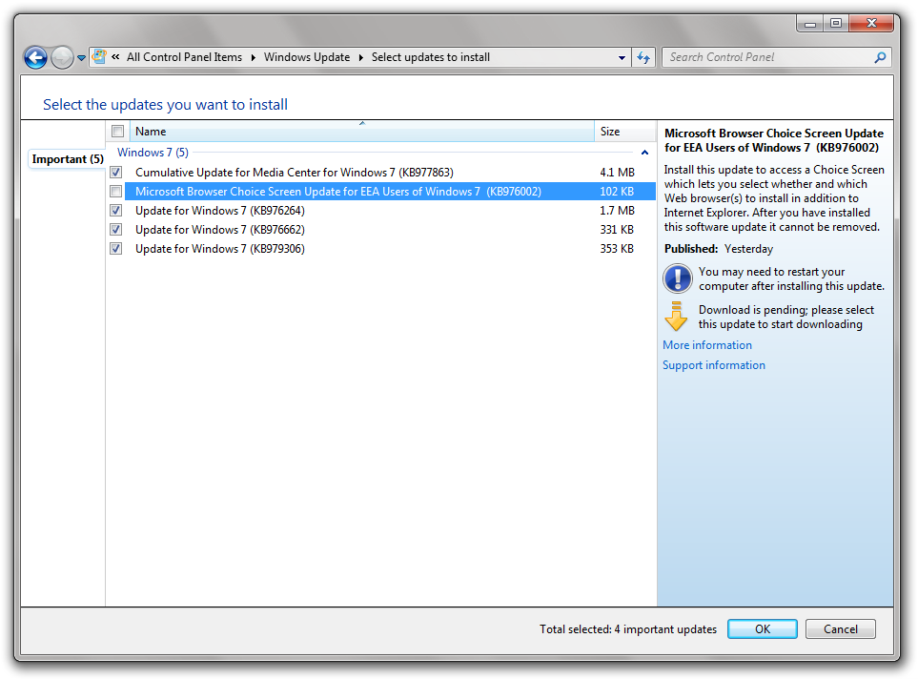Image resolution: width=918 pixels, height=679 pixels.
Task: Maximize the Windows Update window
Action: (836, 24)
